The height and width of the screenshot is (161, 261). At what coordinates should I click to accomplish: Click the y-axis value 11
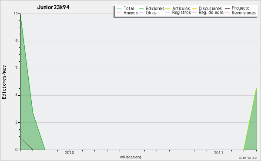[16, 13]
